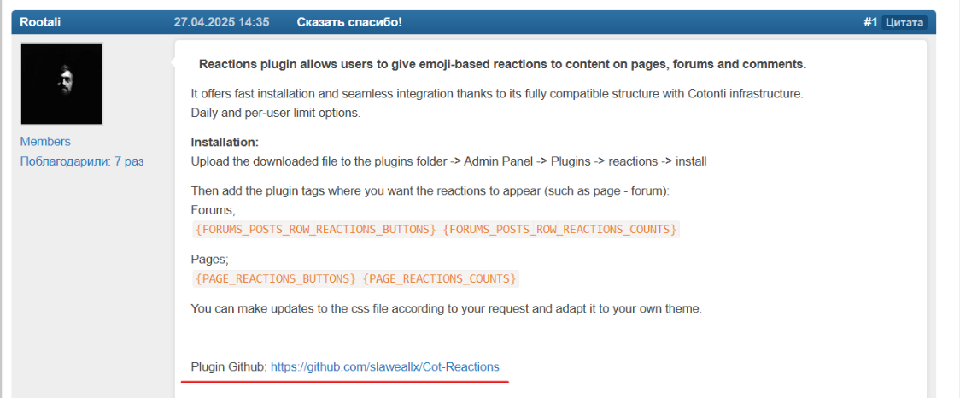960x398 pixels.
Task: Click the Поблагодарили: 7 раз link
Action: 82,161
